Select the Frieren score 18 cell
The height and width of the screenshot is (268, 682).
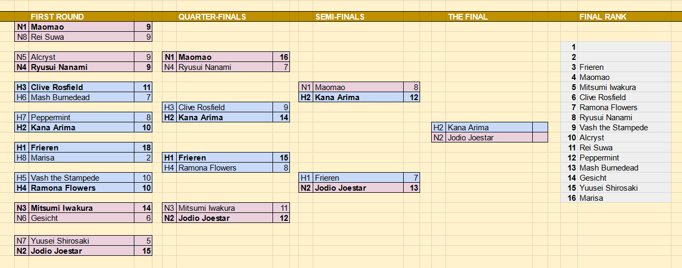click(143, 148)
